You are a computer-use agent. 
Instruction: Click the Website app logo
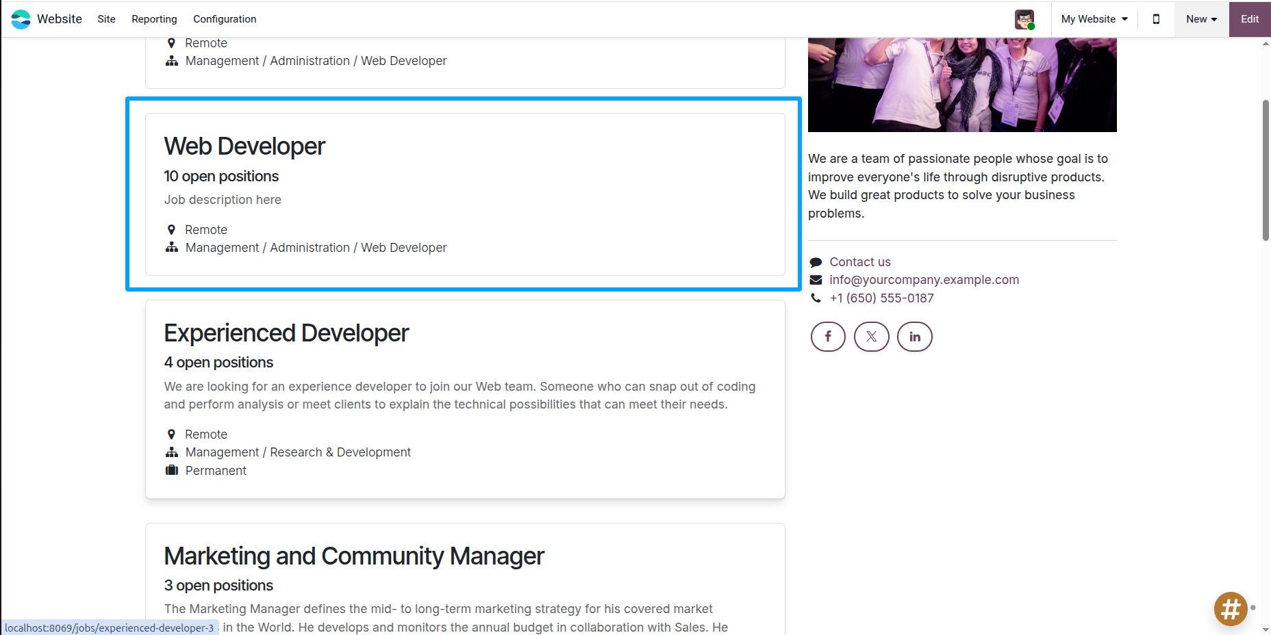point(21,18)
